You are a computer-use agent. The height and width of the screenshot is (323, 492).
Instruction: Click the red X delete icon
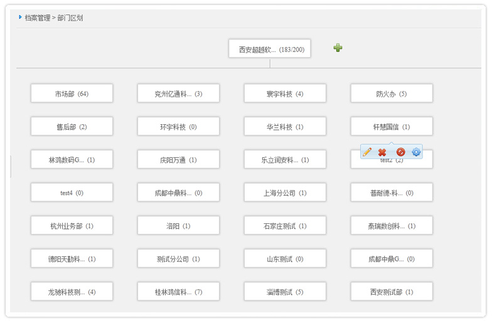point(382,152)
